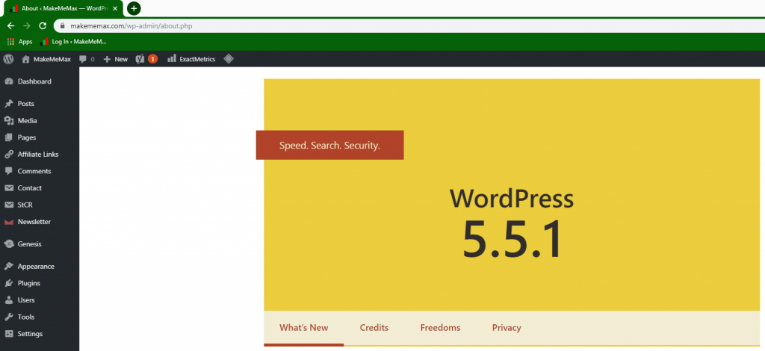
Task: Click the Plugins plug icon
Action: 9,283
